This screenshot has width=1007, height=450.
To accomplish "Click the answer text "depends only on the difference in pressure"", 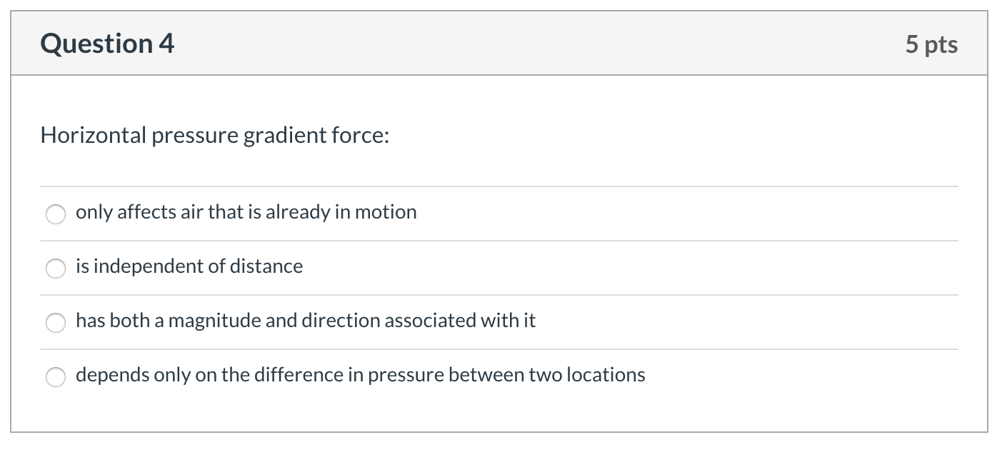I will click(361, 374).
